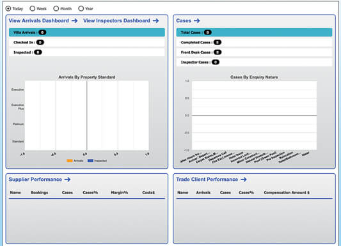Sort trade client table by Name column
This screenshot has width=341, height=246.
point(183,192)
